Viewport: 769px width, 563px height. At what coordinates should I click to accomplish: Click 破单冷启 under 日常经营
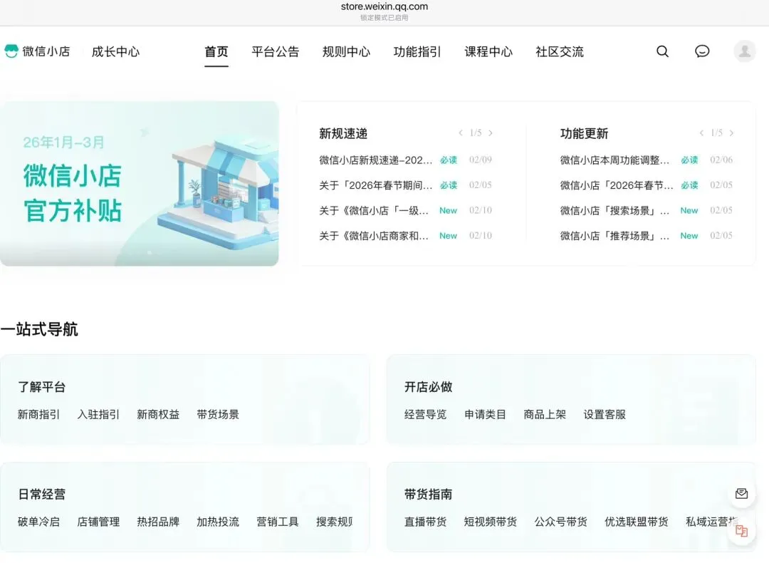(38, 522)
